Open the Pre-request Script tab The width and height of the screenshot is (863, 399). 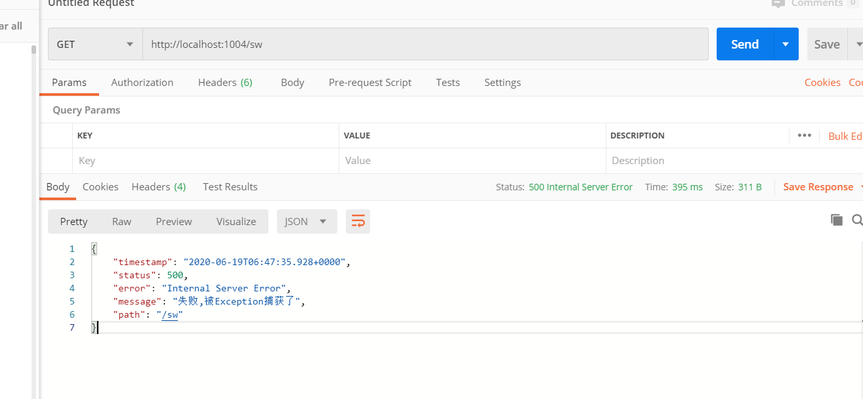[370, 83]
